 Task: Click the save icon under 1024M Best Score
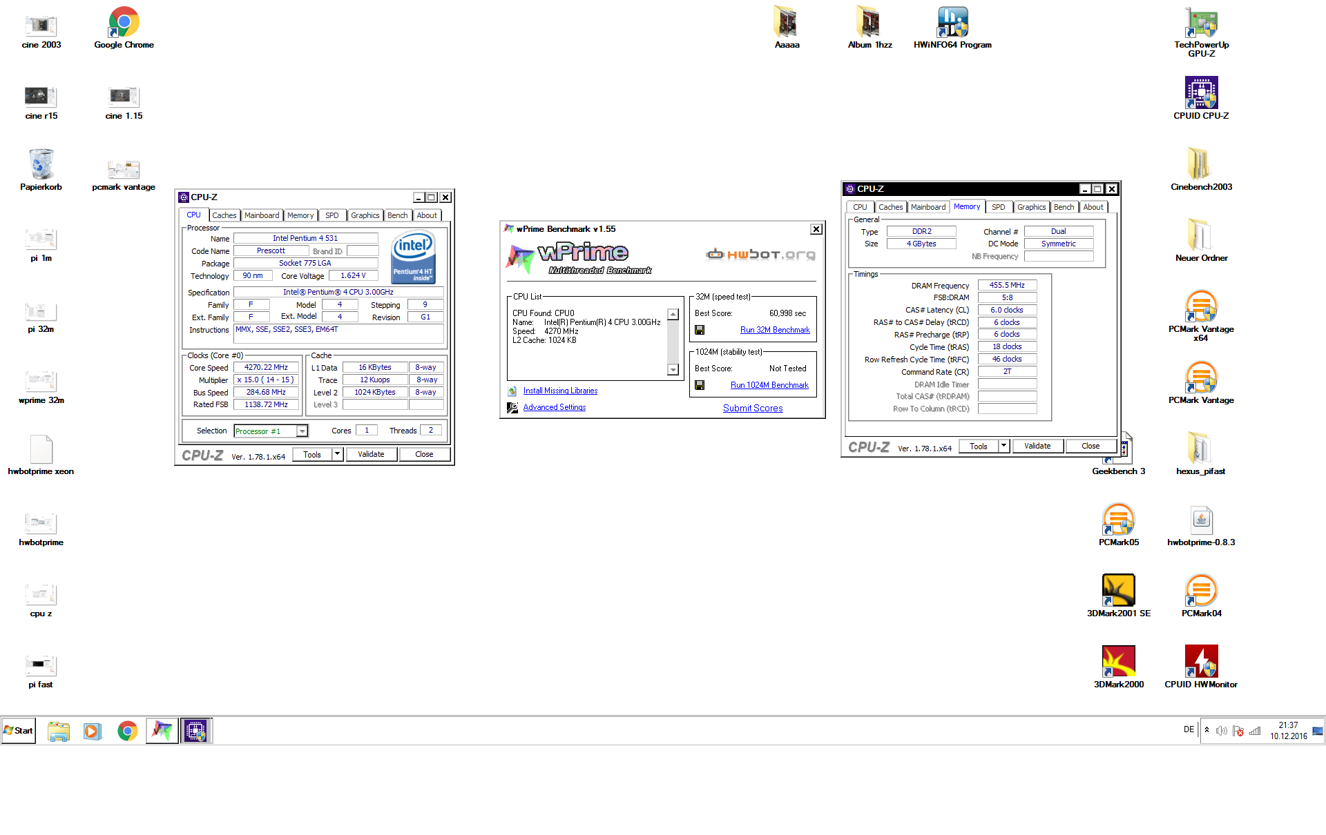click(700, 385)
